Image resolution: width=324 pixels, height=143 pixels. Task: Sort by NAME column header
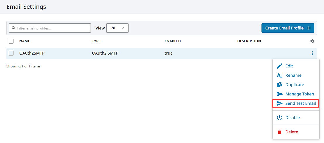[25, 41]
